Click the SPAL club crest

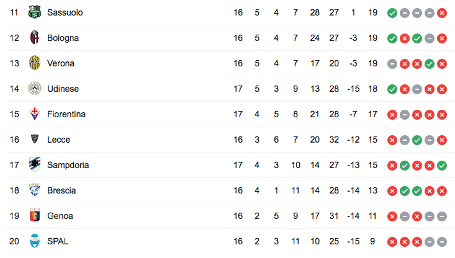[35, 241]
